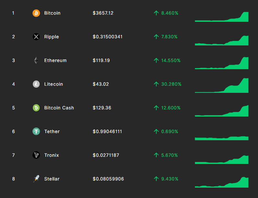Click Ethereum's green up-arrow indicator
Screen dimensions: 258x198
pos(156,60)
